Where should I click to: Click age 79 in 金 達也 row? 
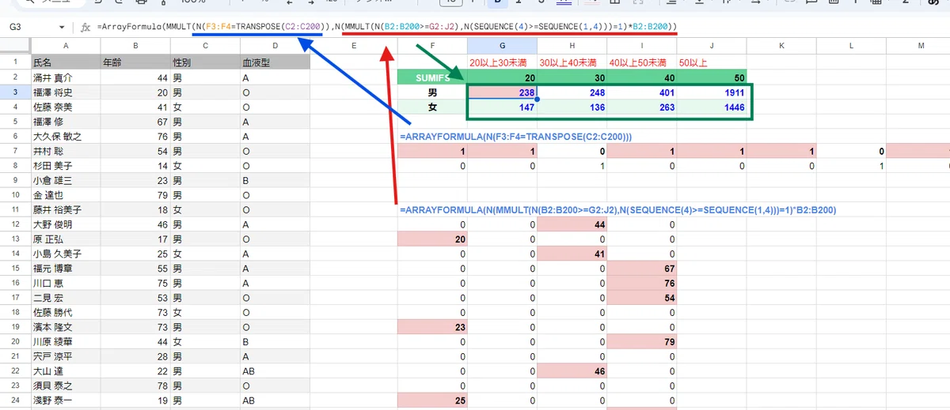pos(135,195)
